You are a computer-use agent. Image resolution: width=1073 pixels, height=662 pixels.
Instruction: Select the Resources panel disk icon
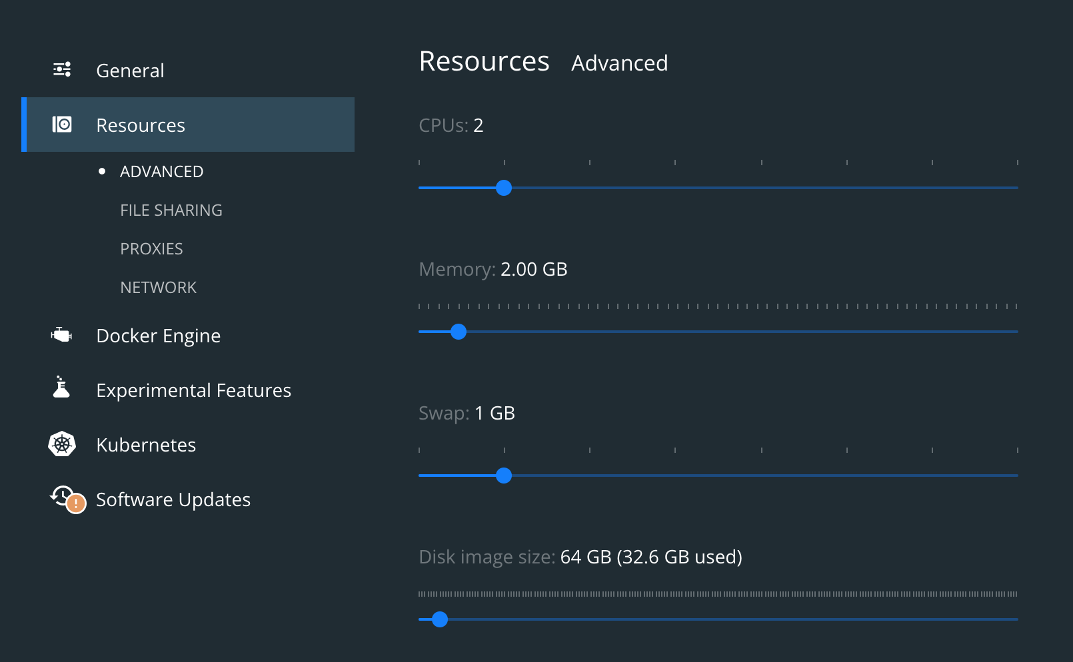[62, 125]
